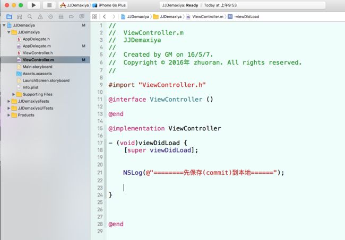Go back in editor history
Screen dimensions: 345x240
105,16
